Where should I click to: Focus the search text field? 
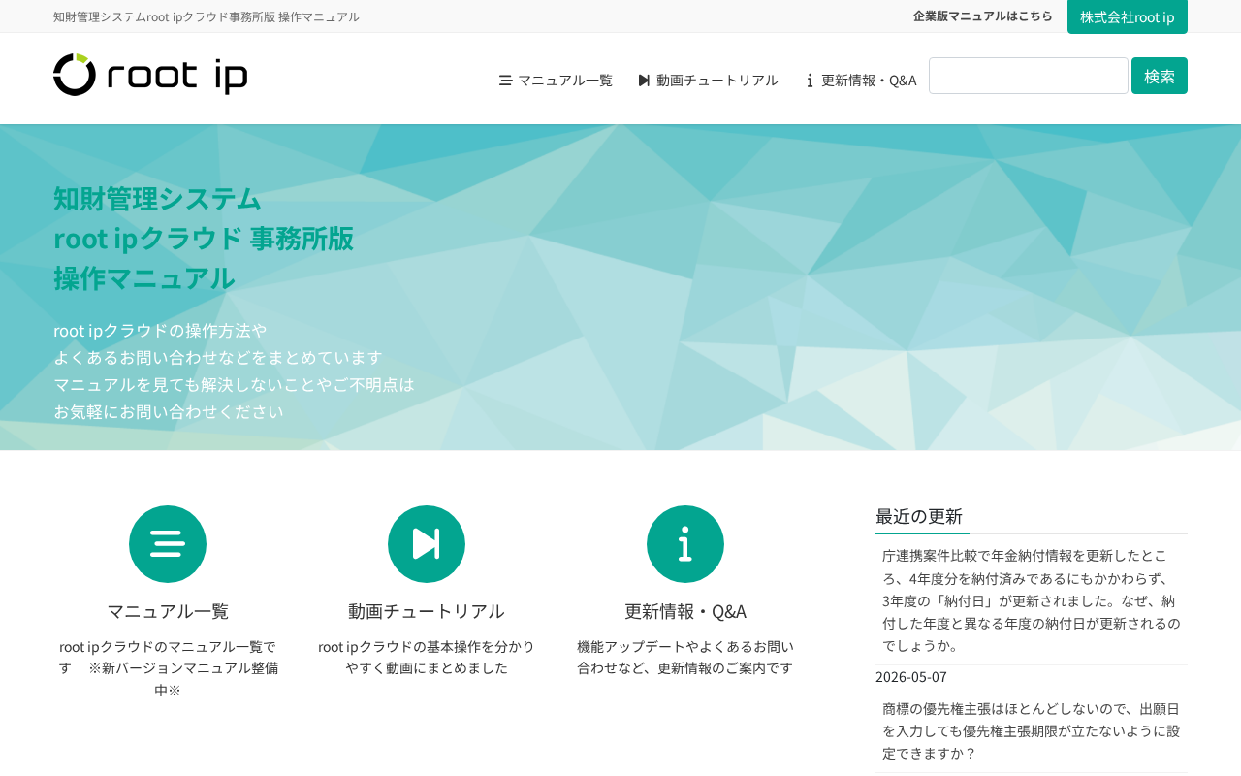1029,76
